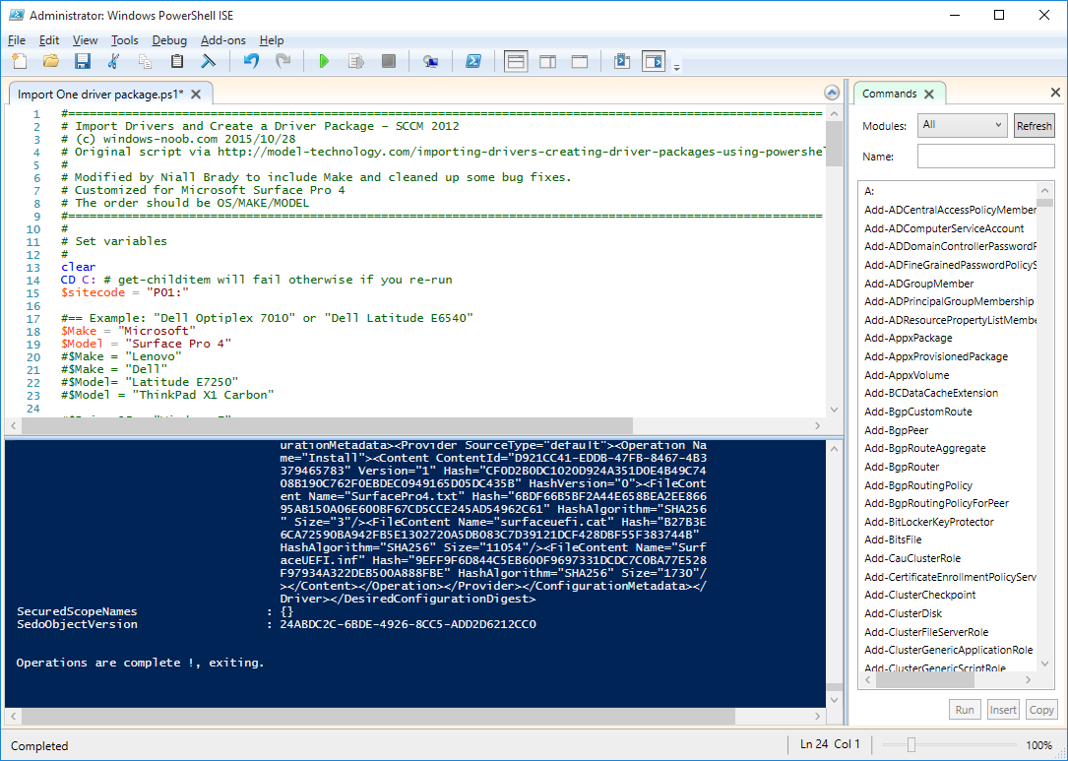Open the Edit menu
The height and width of the screenshot is (761, 1068).
(x=49, y=40)
